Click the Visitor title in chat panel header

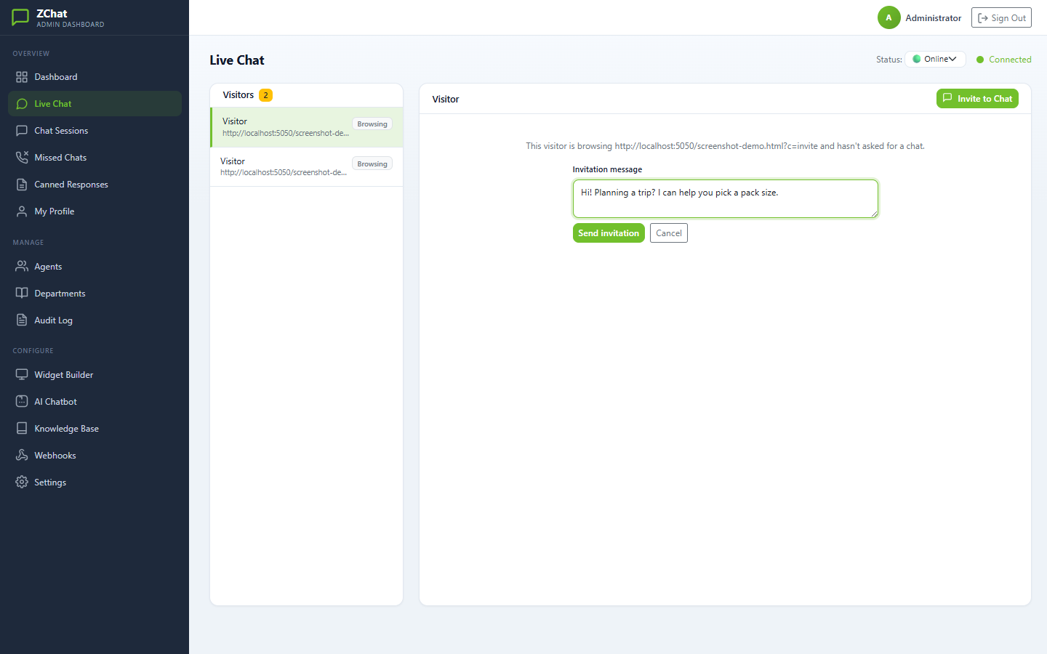[446, 100]
